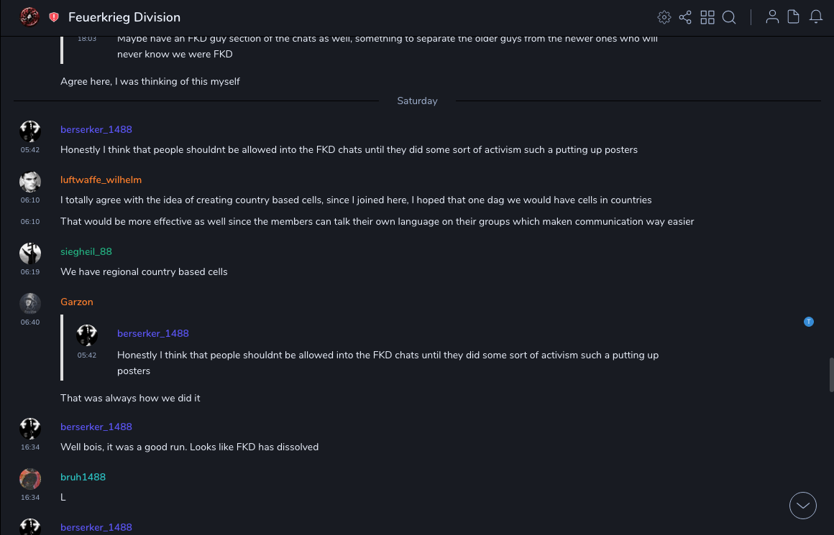Click the red warning shield icon
This screenshot has width=834, height=535.
point(54,17)
